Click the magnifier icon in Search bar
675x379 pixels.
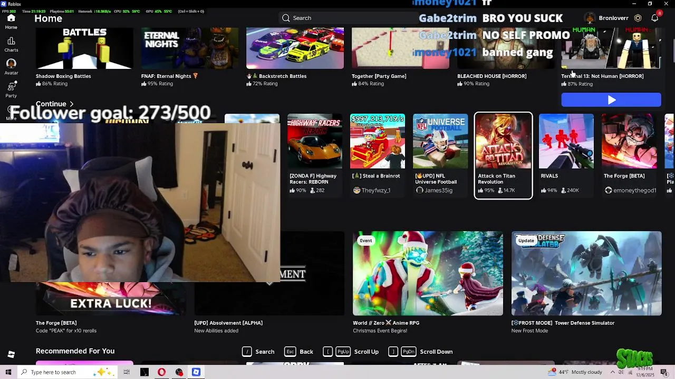pos(286,18)
